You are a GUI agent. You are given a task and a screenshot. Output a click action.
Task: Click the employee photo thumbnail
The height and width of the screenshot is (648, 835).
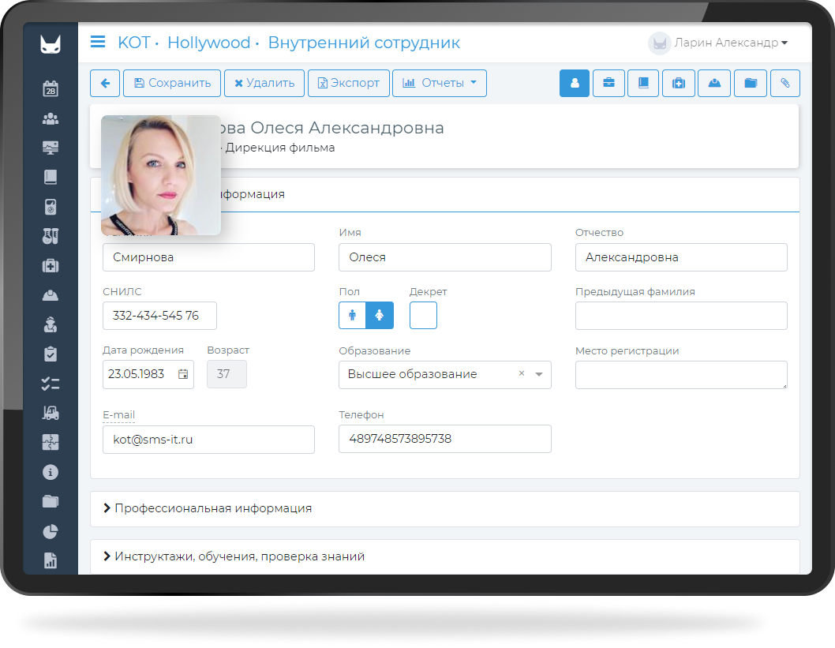click(161, 175)
